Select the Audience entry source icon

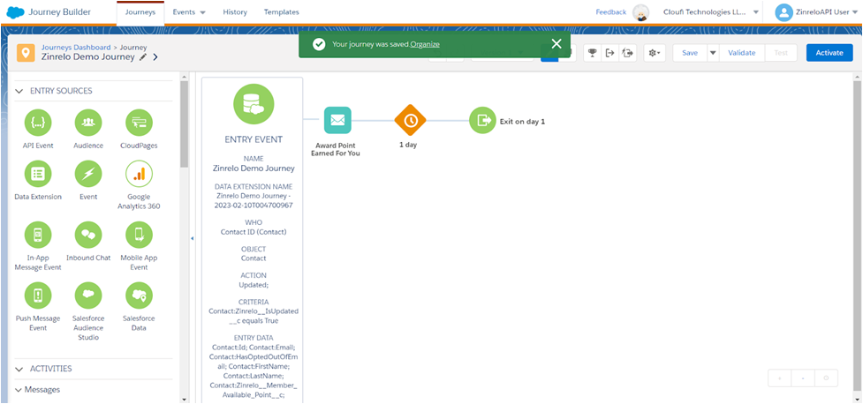point(88,123)
